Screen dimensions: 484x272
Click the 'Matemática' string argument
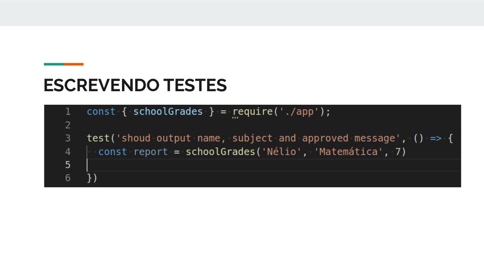348,152
